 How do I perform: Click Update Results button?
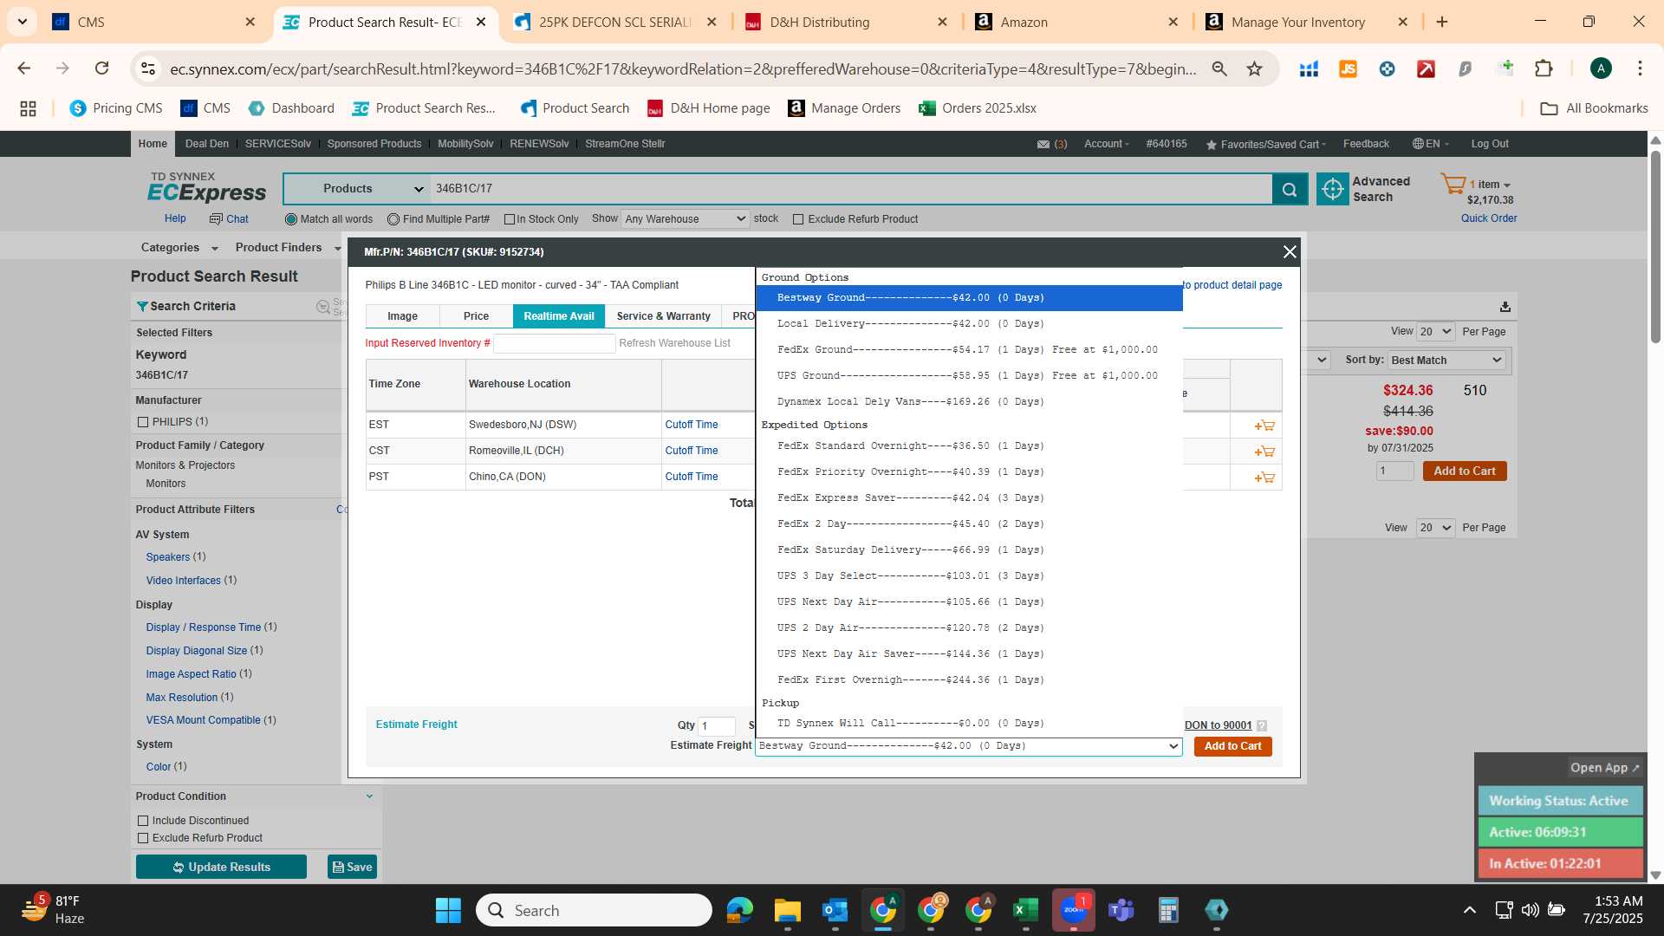coord(221,868)
